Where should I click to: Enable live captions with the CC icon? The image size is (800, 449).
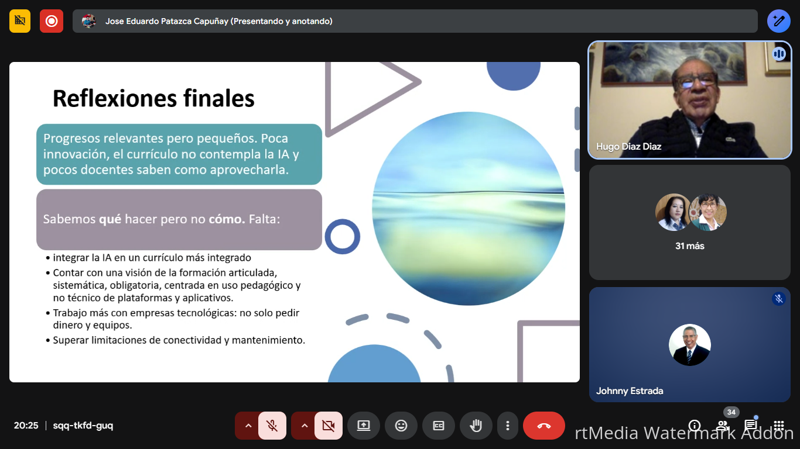pyautogui.click(x=439, y=426)
